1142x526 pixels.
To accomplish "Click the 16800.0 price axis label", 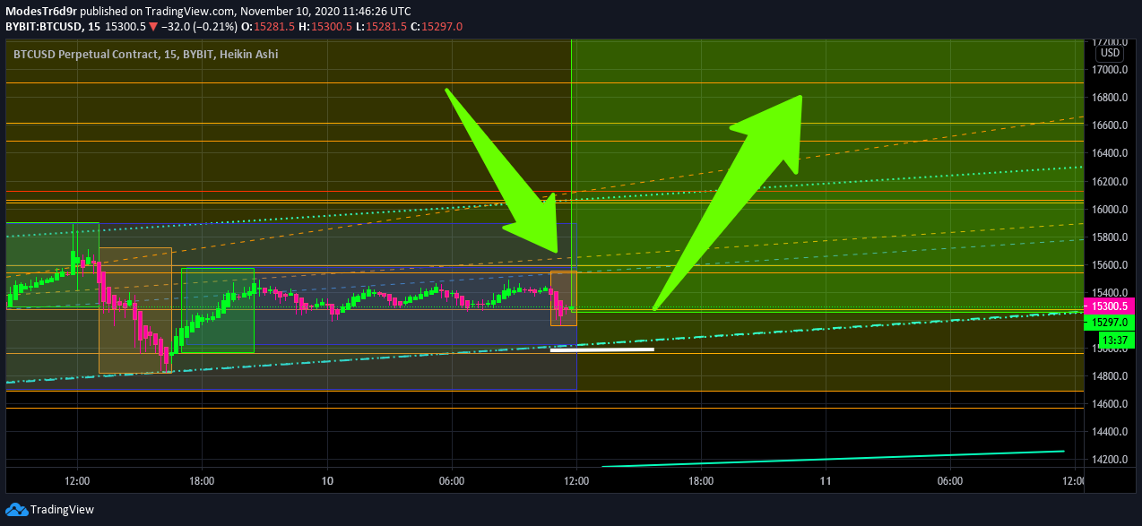I will [x=1109, y=98].
